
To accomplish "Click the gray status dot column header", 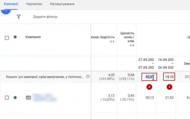I will point(15,37).
